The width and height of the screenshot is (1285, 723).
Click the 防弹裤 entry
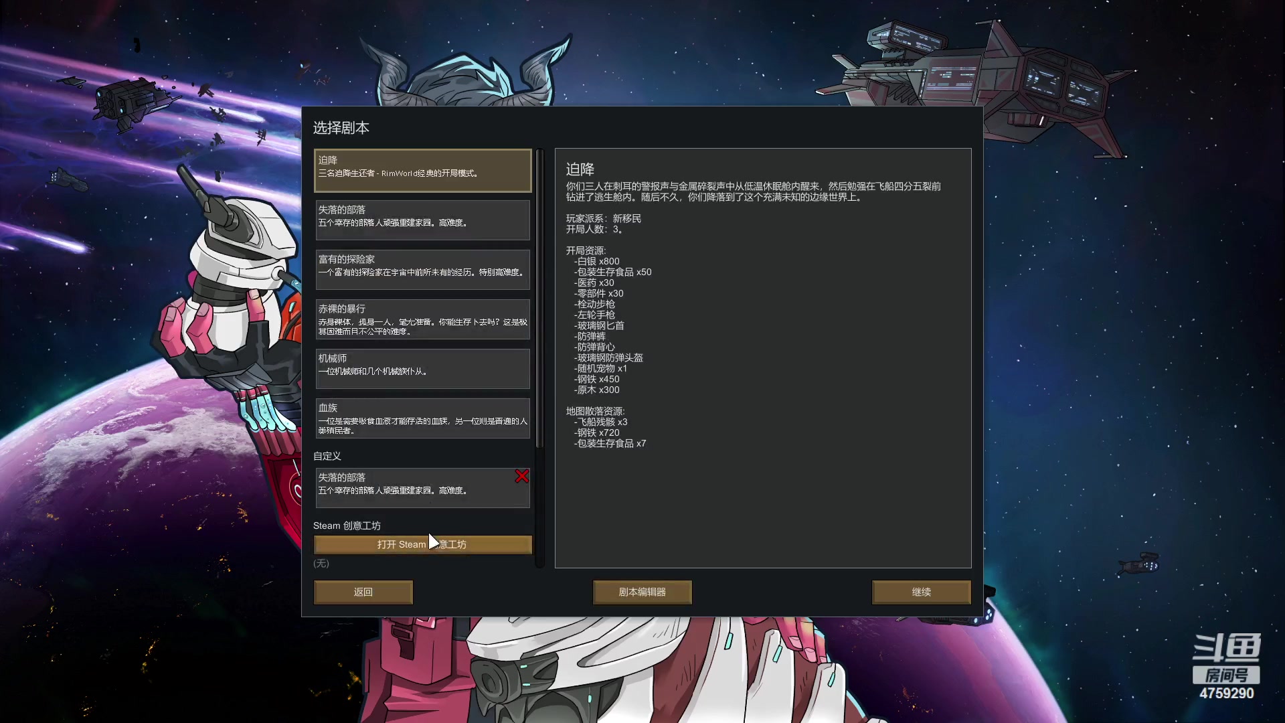(x=590, y=336)
